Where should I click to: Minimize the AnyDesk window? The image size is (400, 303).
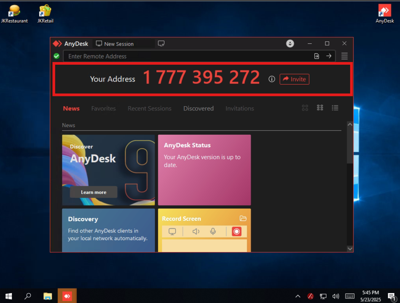point(310,44)
